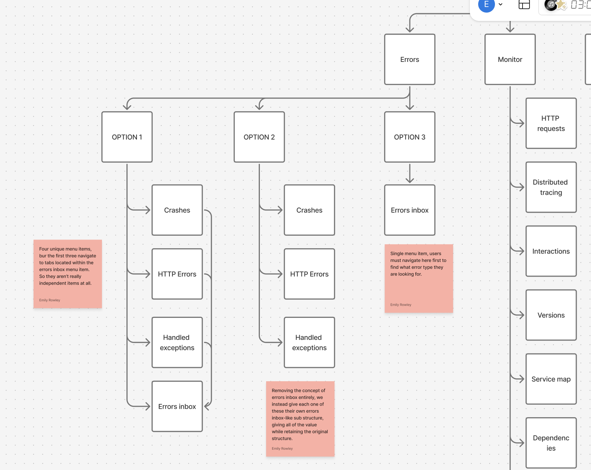Screen dimensions: 591x470
Task: Select the OPTION 2 box
Action: tap(259, 137)
